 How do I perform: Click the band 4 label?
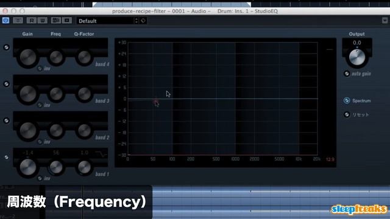102,64
